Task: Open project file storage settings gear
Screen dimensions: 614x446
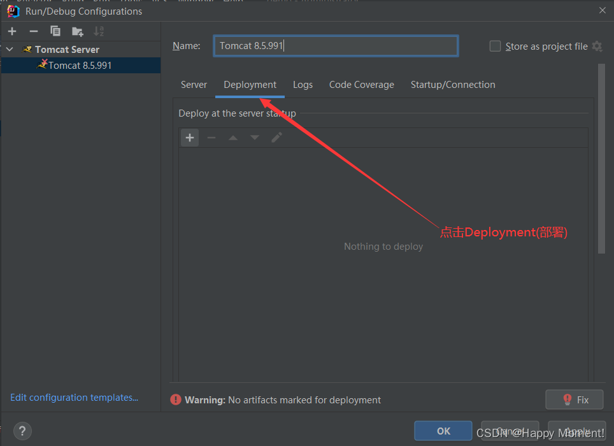Action: pyautogui.click(x=597, y=47)
